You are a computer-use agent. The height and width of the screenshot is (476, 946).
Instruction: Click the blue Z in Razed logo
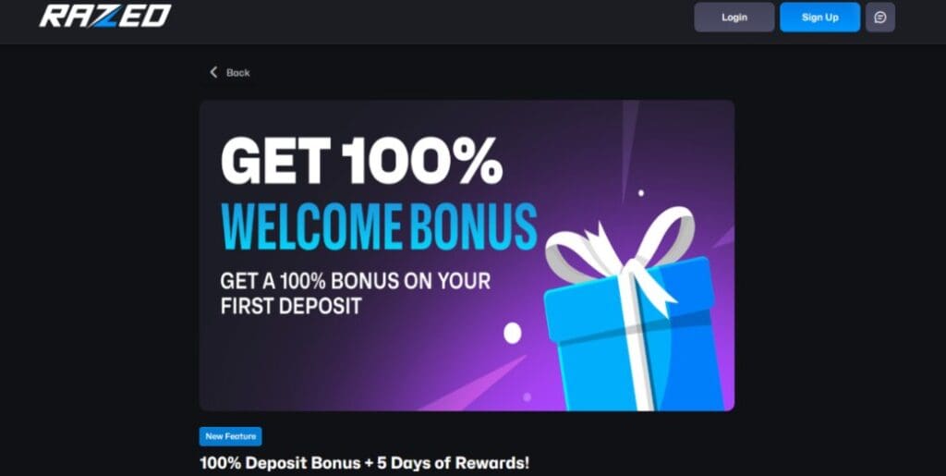[105, 16]
